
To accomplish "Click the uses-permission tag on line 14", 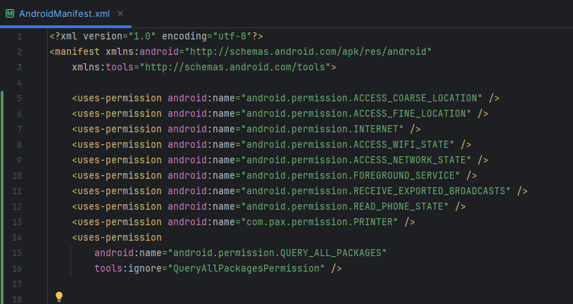I will [x=117, y=238].
